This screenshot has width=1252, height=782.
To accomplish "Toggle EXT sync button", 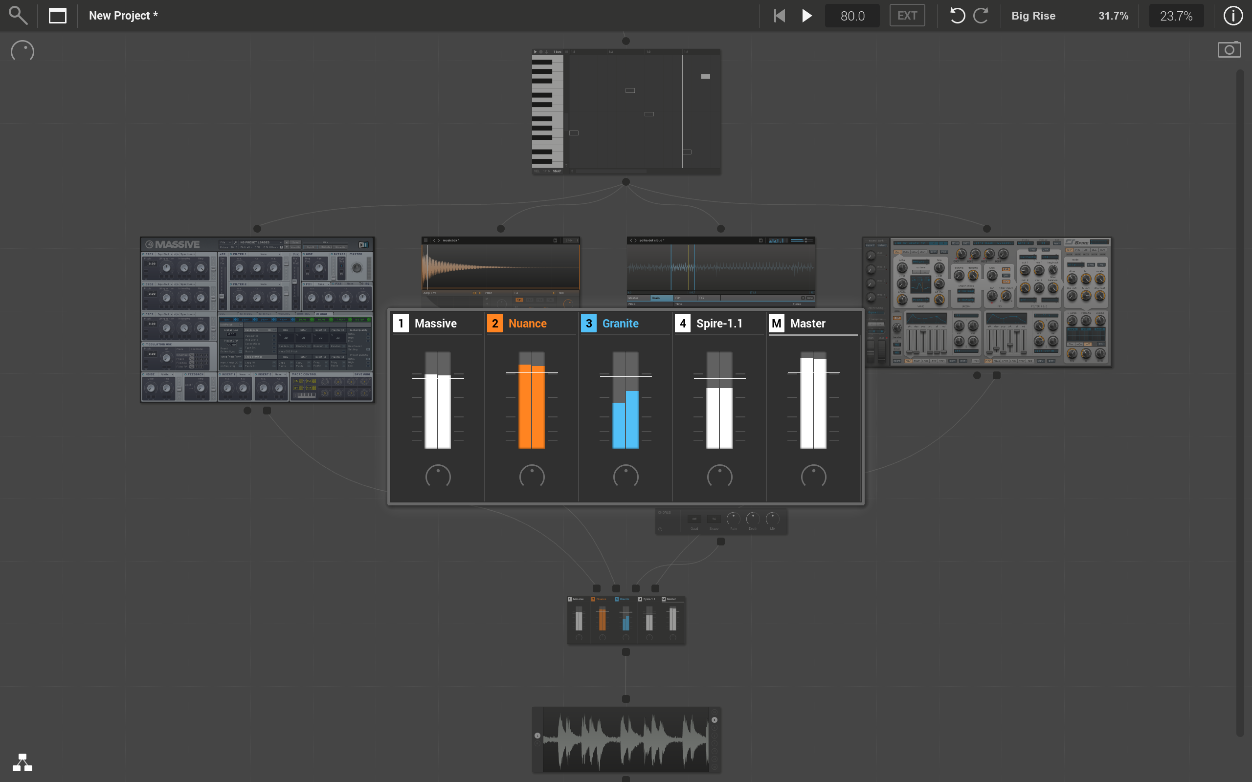I will (907, 16).
